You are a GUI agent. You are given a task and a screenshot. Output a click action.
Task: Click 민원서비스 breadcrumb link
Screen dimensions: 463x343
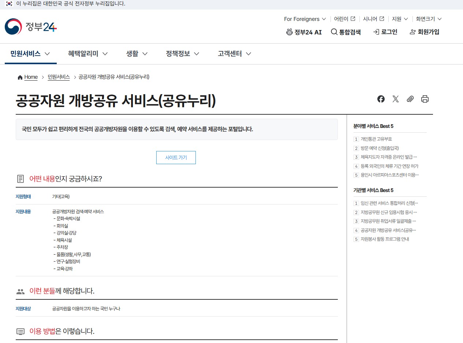pyautogui.click(x=59, y=77)
